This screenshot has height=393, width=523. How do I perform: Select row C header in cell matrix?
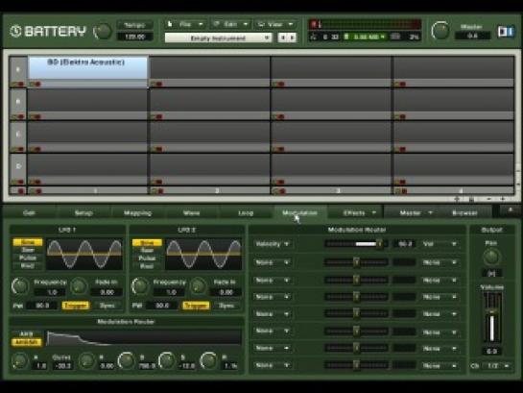[18, 134]
